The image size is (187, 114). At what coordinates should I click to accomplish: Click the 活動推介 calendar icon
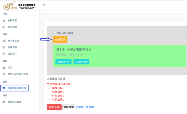(4, 54)
